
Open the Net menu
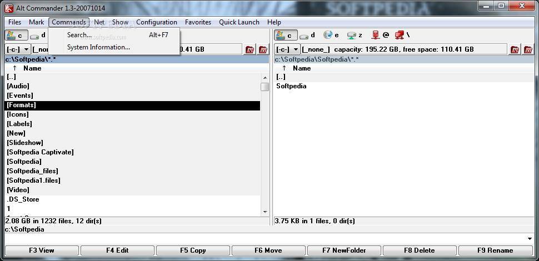tap(99, 22)
